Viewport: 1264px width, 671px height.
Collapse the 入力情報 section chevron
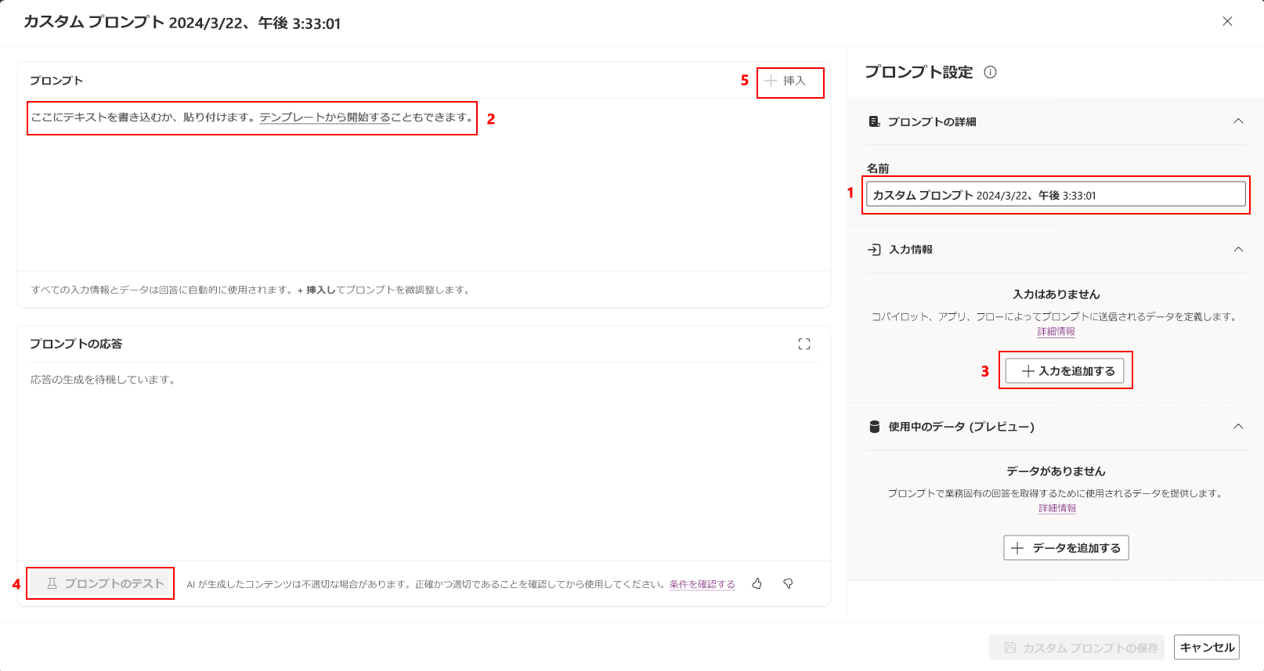1238,249
